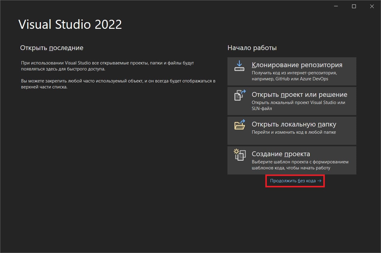This screenshot has height=253, width=381.
Task: Select 'Открыть локальную папку' option
Action: click(292, 131)
